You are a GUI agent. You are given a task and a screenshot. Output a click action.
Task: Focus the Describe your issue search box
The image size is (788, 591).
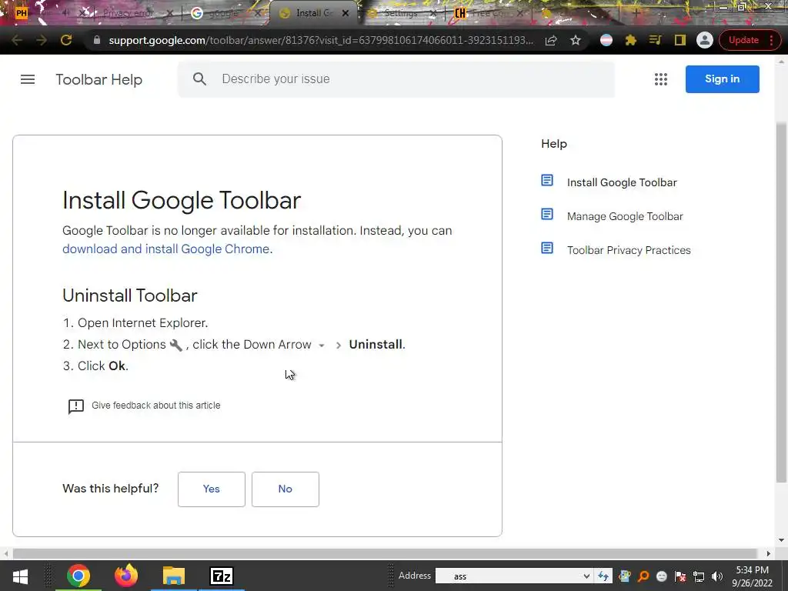396,79
